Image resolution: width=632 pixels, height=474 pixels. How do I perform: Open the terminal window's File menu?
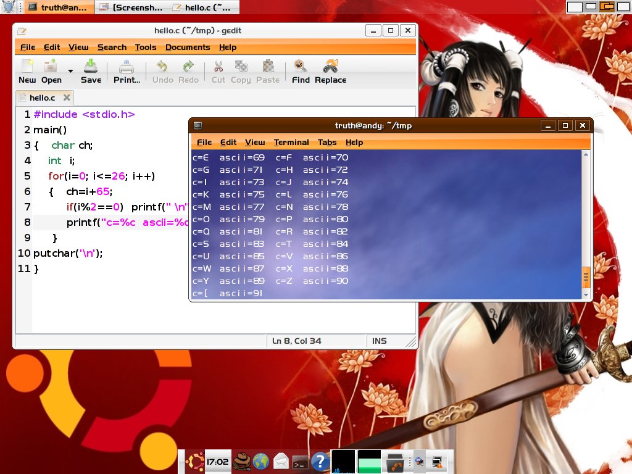click(204, 143)
